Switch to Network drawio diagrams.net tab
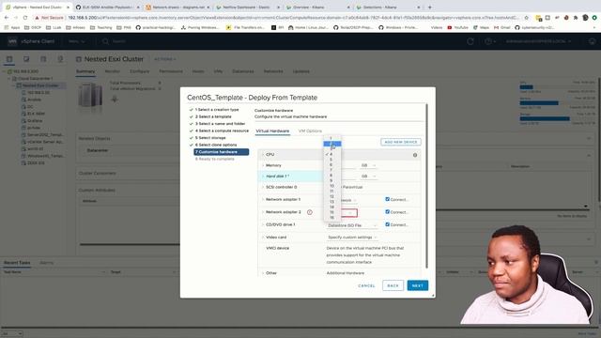 pos(177,7)
